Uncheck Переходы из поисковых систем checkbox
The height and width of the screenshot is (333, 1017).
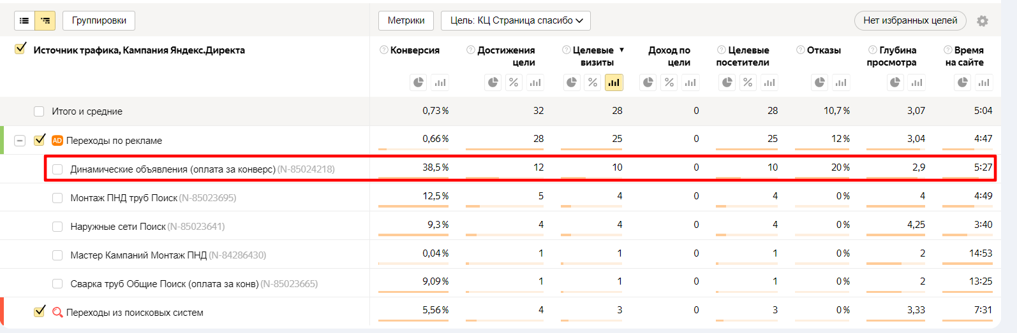click(40, 311)
